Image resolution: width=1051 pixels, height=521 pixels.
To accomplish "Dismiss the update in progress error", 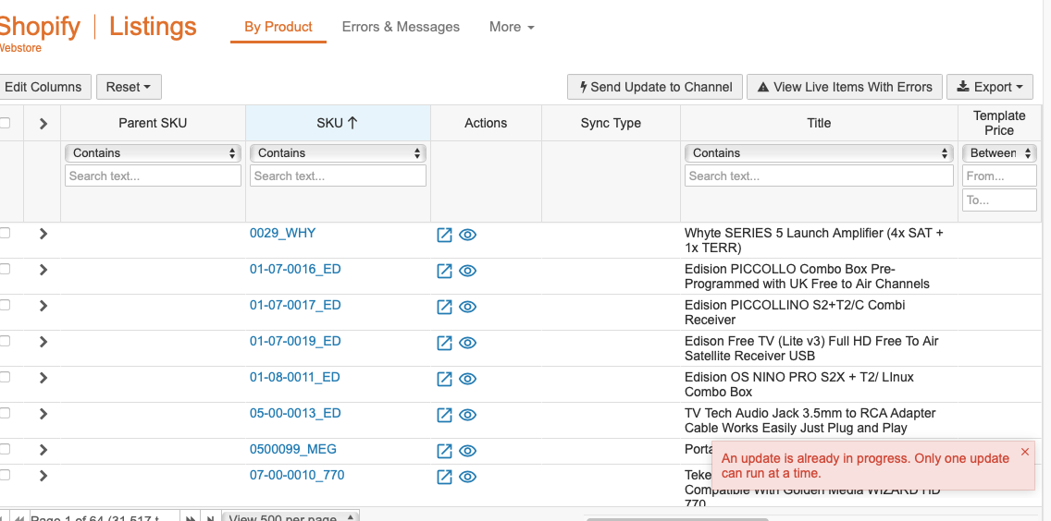I will 1024,452.
